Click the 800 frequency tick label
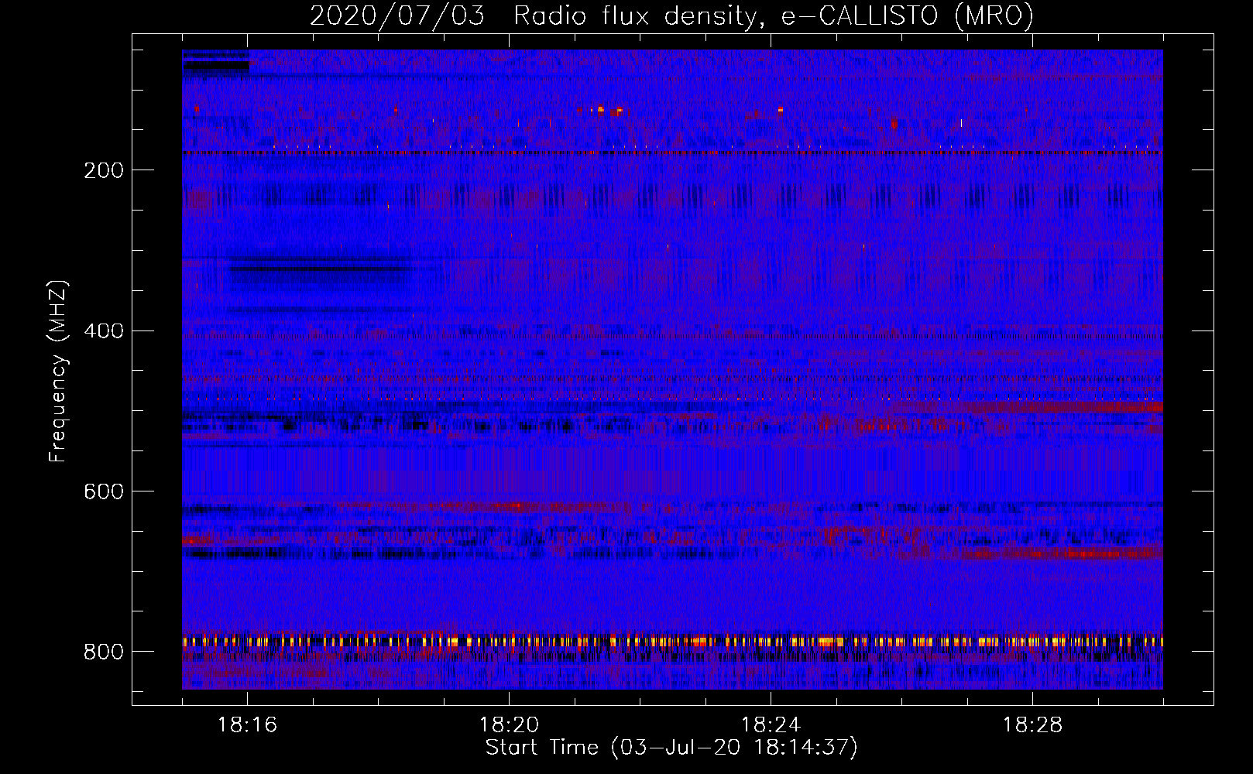The height and width of the screenshot is (774, 1253). tap(104, 652)
